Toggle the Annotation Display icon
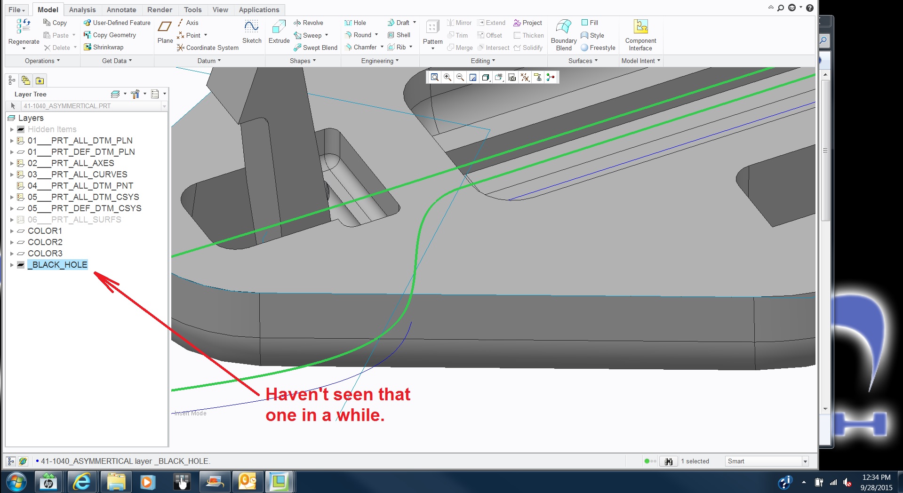903x493 pixels. 538,77
